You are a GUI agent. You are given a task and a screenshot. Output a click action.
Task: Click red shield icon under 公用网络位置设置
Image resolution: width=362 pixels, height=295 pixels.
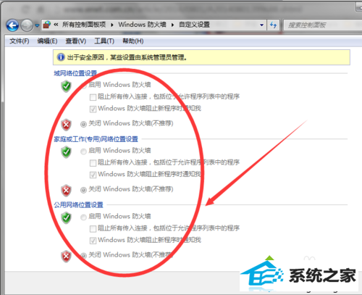pos(66,257)
